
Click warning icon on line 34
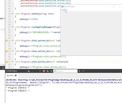pyautogui.click(x=6, y=62)
